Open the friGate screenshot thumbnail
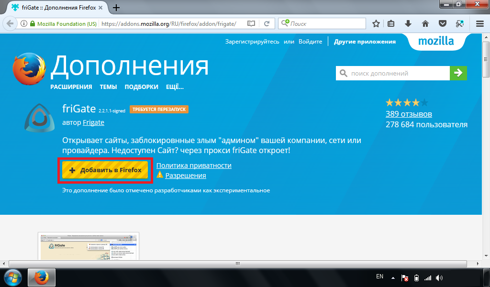Screen dimensions: 490x287 (89, 246)
